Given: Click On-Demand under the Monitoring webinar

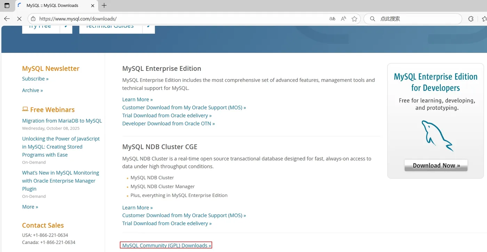Looking at the screenshot, I should (x=34, y=196).
